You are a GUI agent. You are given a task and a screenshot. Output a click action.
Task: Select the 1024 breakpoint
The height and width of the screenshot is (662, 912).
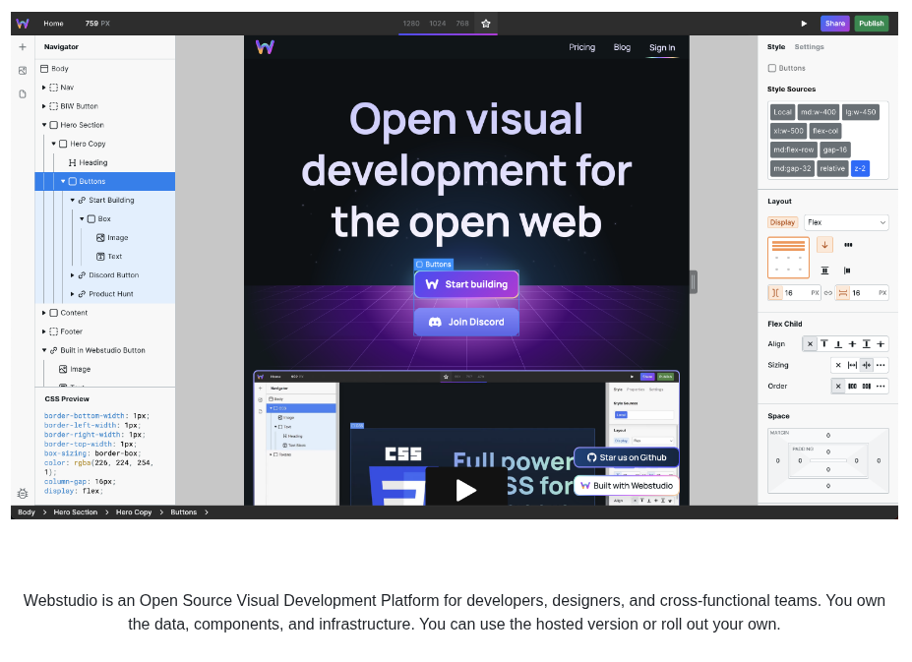click(x=438, y=24)
